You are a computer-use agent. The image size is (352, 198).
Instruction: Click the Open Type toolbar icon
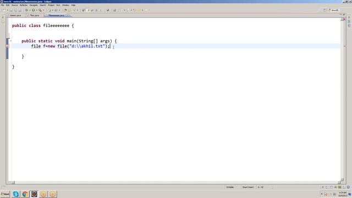[x=65, y=10]
